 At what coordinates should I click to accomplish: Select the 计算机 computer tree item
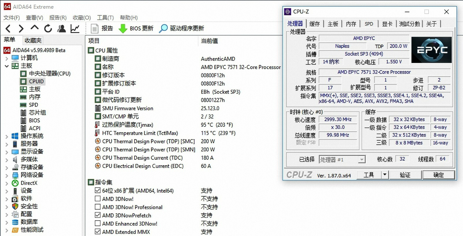pyautogui.click(x=25, y=58)
